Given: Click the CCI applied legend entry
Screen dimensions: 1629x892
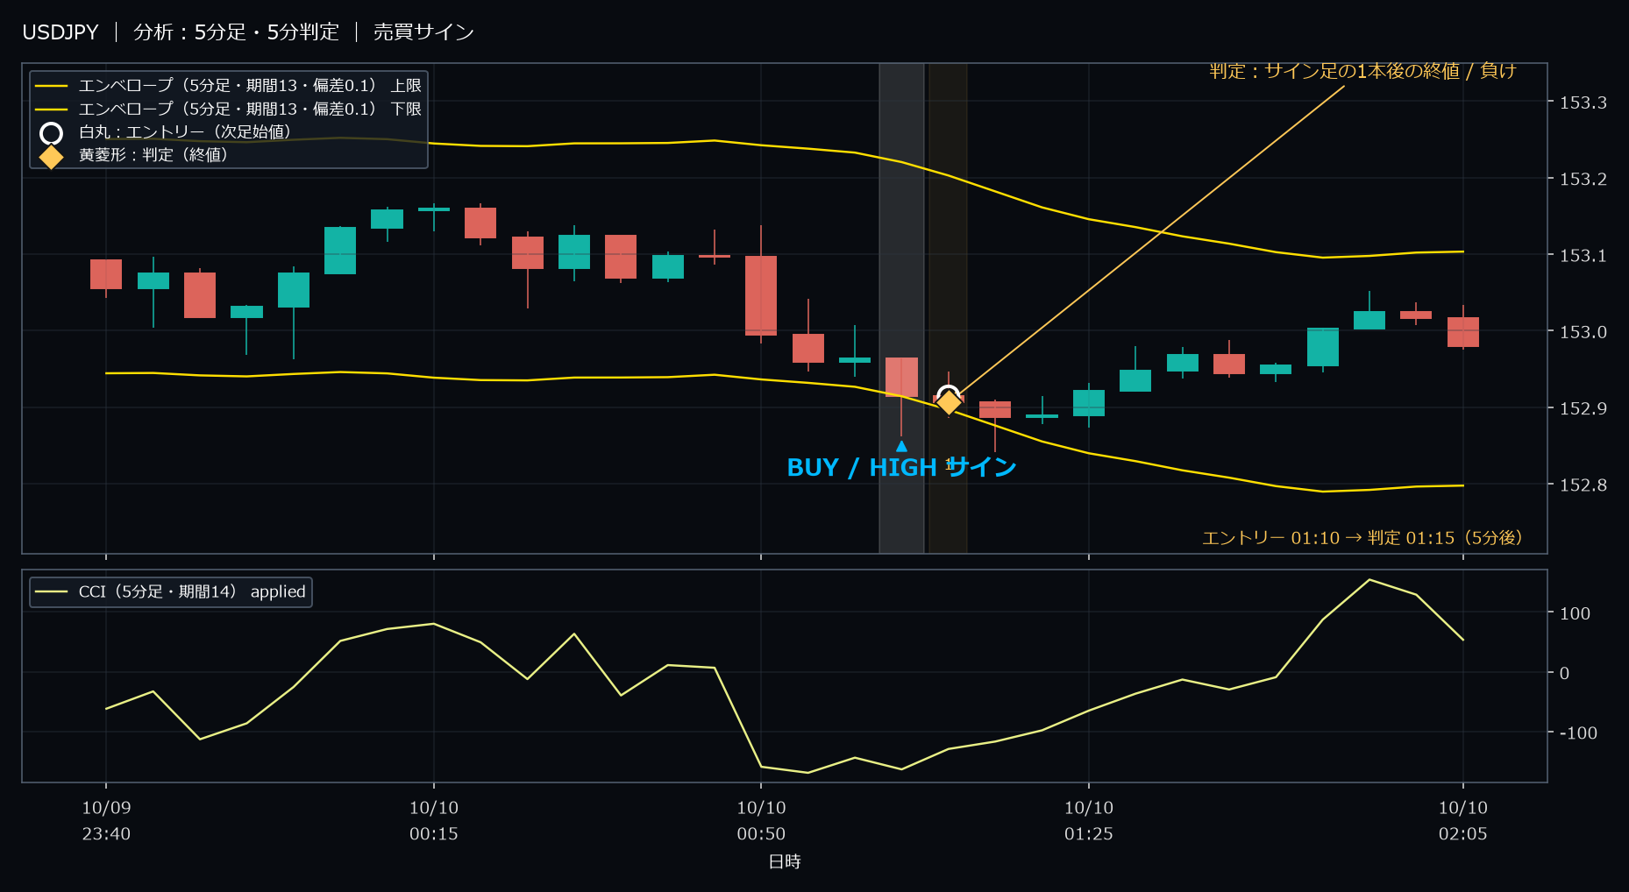Looking at the screenshot, I should point(171,591).
